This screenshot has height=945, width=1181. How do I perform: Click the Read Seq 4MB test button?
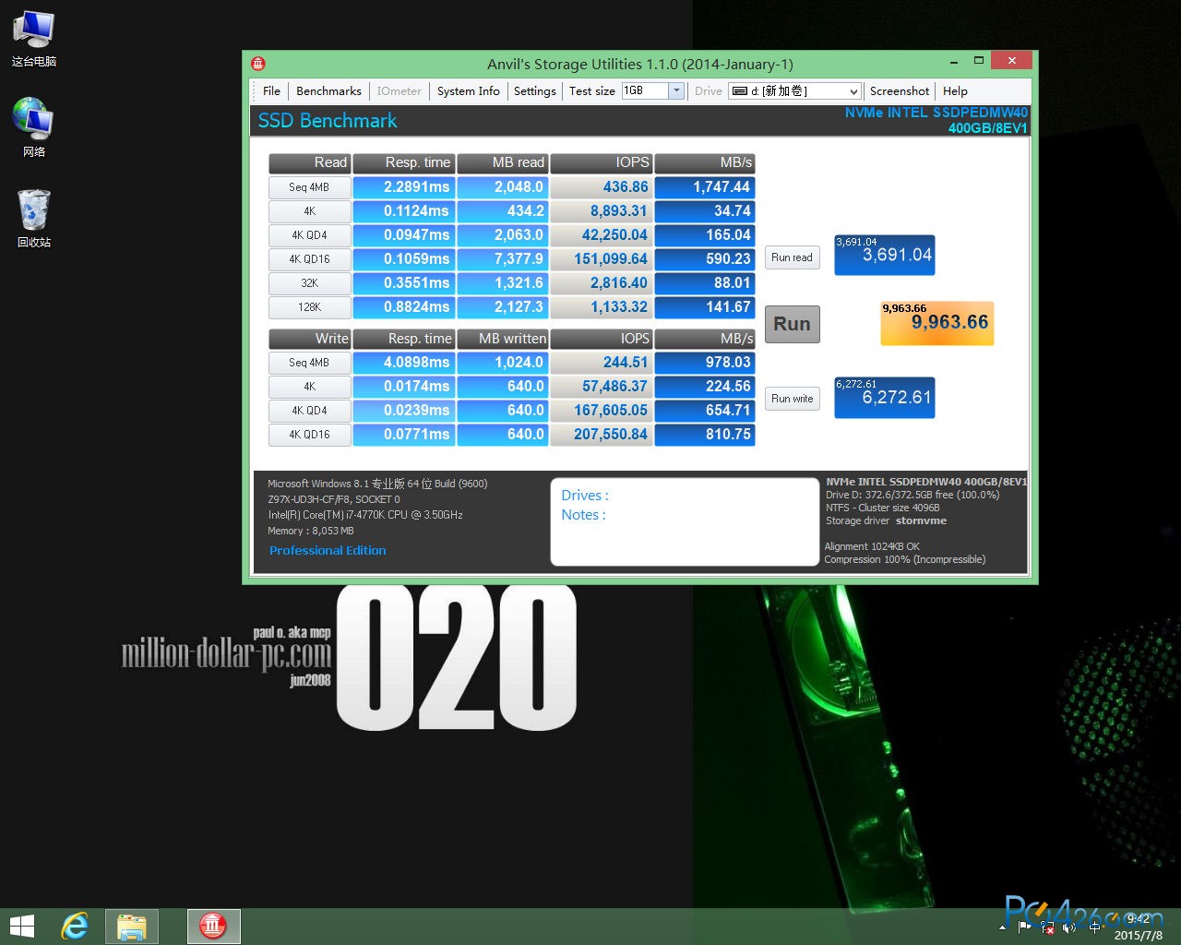[309, 187]
